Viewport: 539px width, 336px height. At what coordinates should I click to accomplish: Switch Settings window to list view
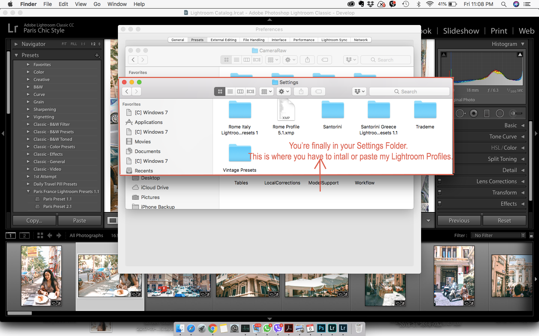tap(230, 91)
